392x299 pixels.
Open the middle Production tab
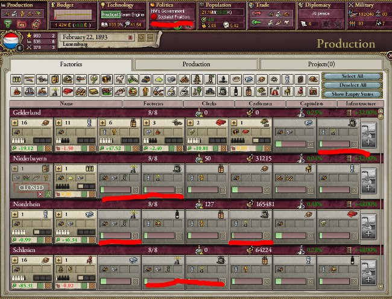[x=196, y=64]
